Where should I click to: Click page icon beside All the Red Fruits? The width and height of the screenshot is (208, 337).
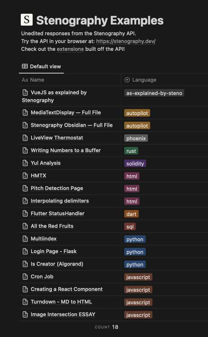click(x=25, y=226)
